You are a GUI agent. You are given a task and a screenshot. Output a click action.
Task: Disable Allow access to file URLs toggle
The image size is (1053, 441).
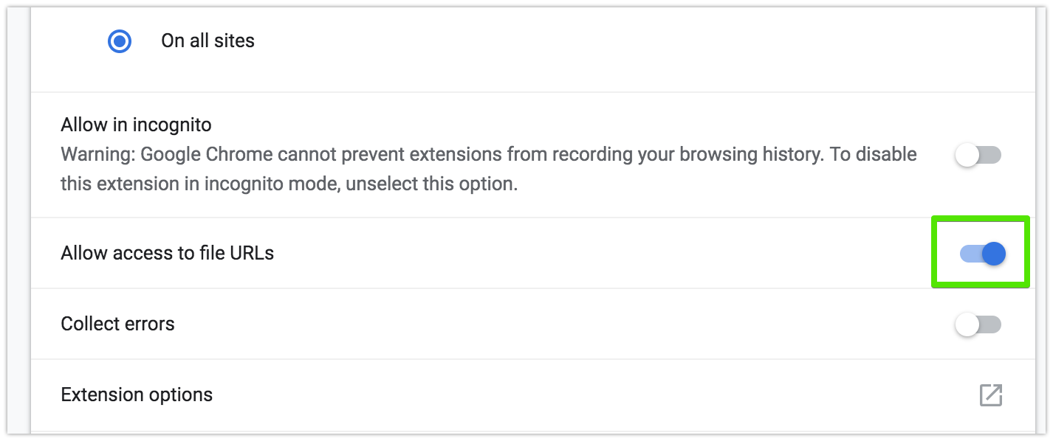(x=982, y=254)
